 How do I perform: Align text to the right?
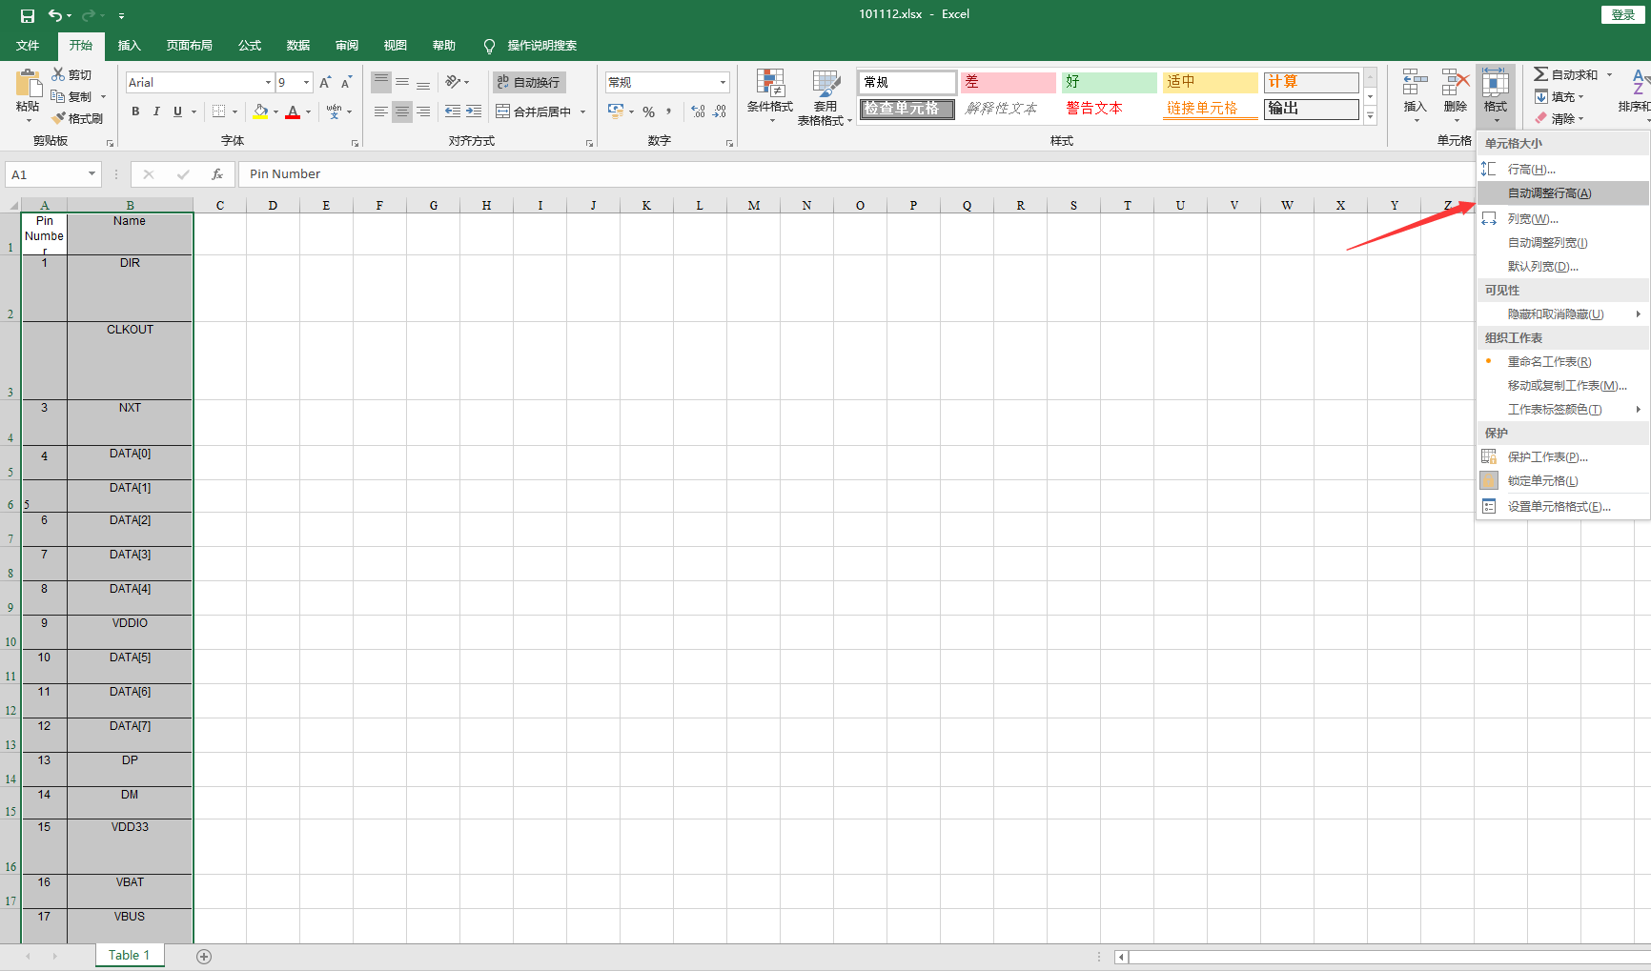[x=423, y=111]
